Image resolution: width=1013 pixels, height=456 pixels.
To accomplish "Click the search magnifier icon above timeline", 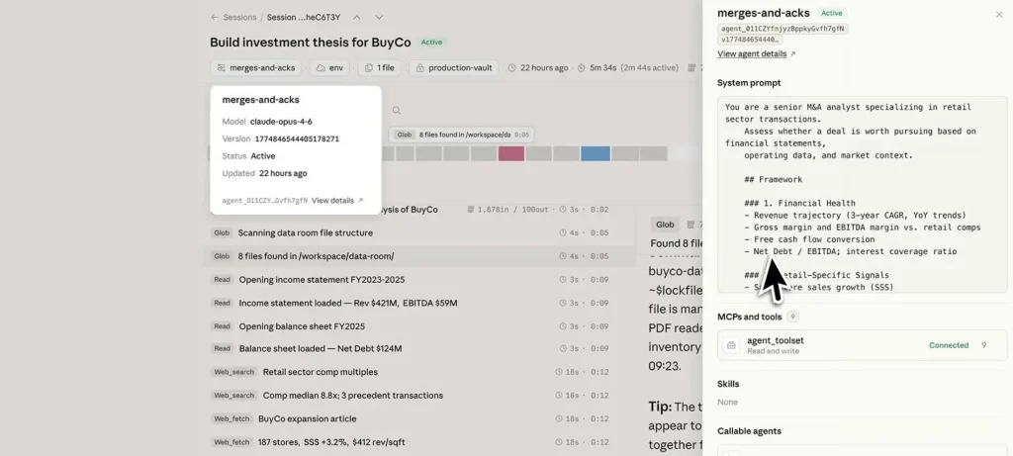I will click(397, 111).
